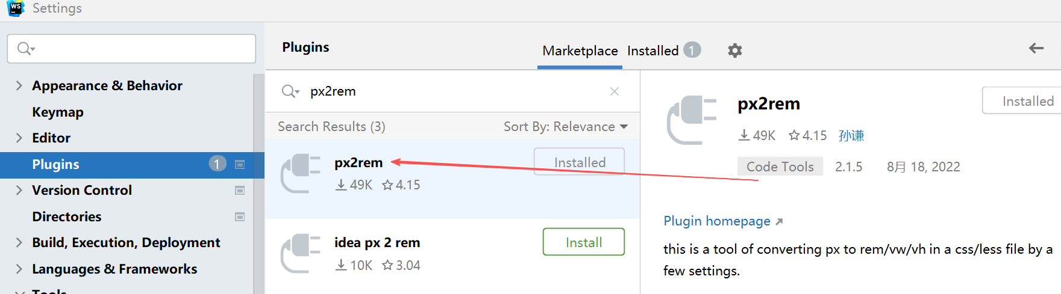The height and width of the screenshot is (294, 1061).
Task: Click the plugin search field with px2rem
Action: click(452, 91)
